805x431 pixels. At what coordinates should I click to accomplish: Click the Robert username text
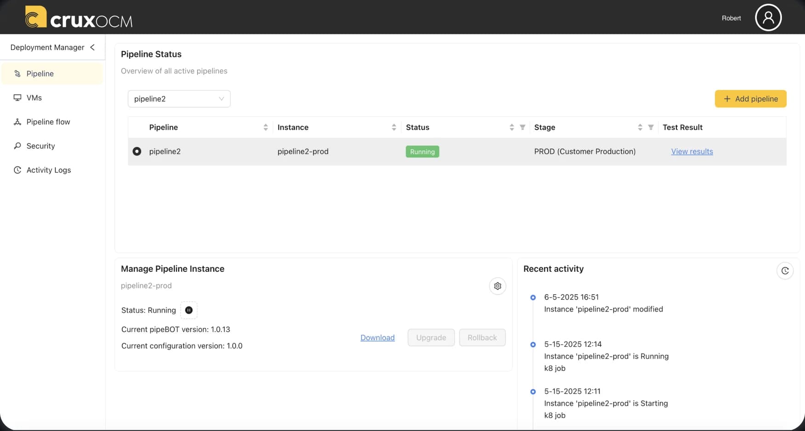731,18
